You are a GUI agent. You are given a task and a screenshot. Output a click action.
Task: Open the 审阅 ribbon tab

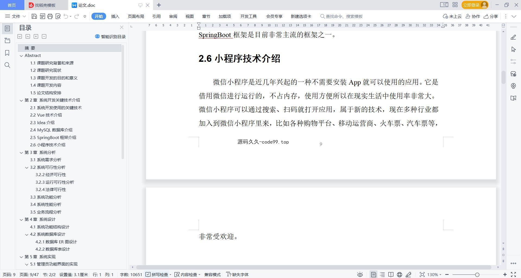pos(173,16)
